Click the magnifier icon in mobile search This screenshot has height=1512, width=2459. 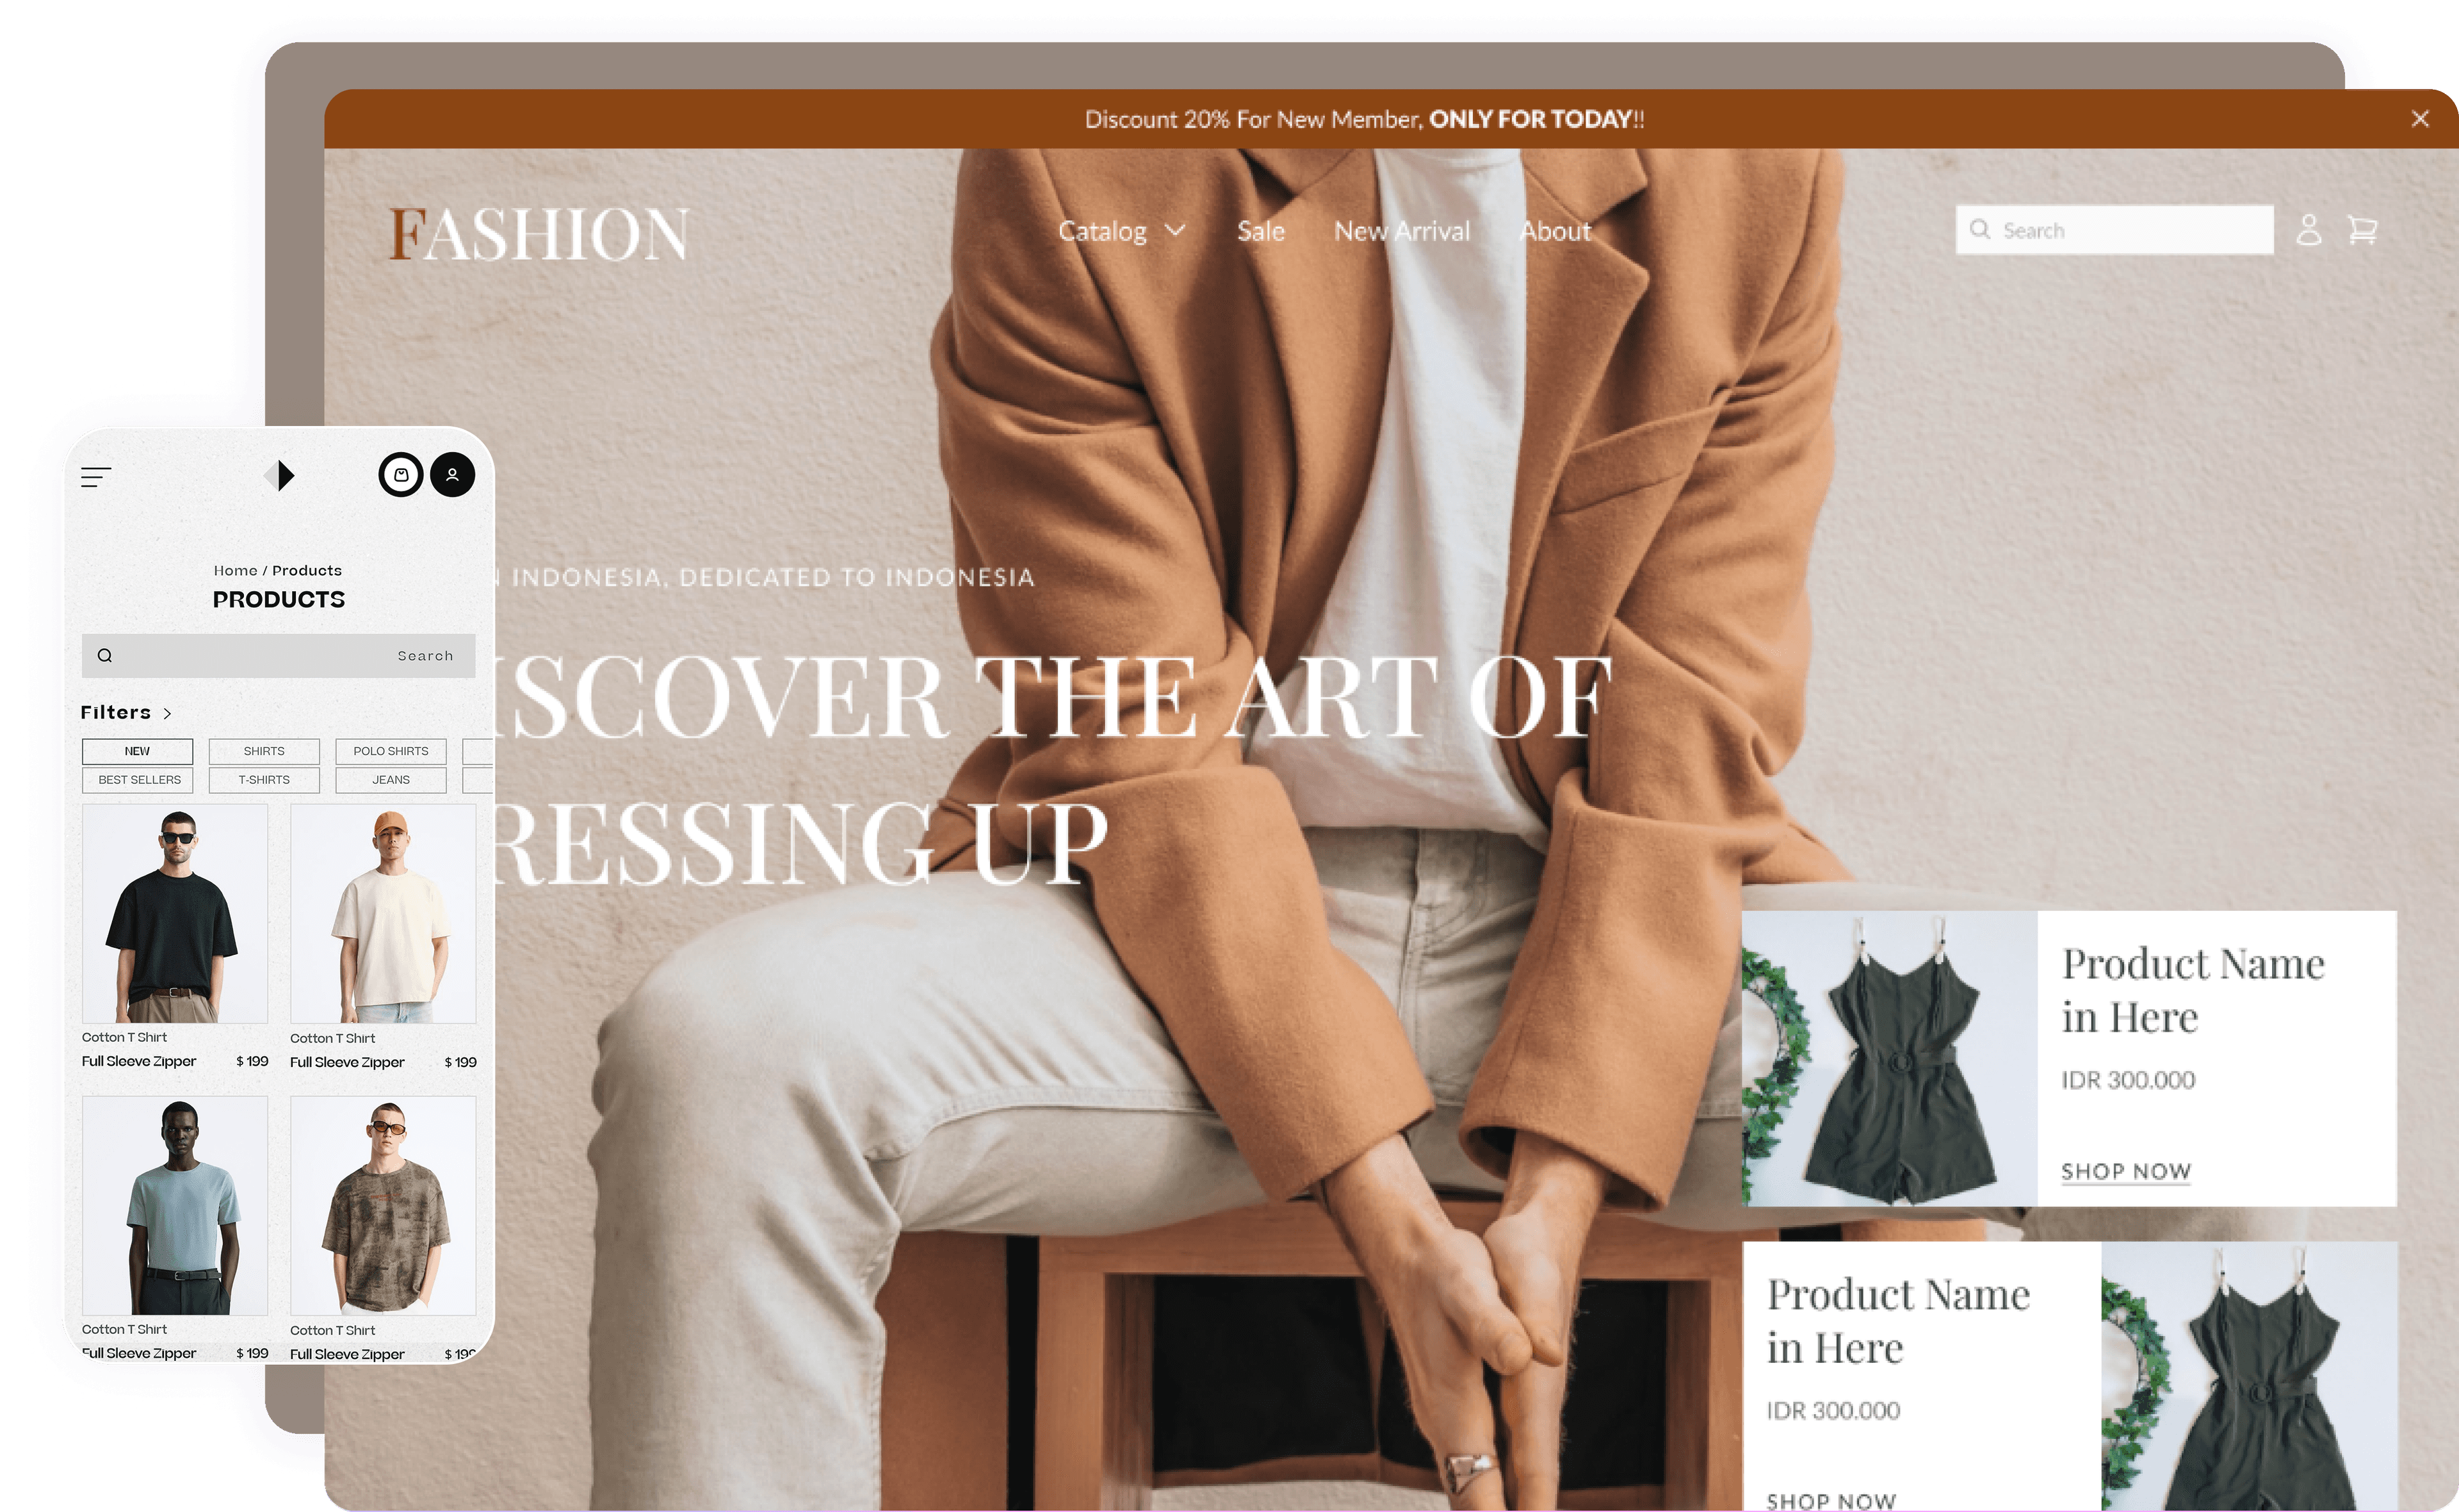(105, 656)
